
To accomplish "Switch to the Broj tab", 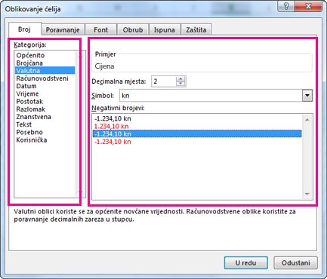I will (25, 29).
